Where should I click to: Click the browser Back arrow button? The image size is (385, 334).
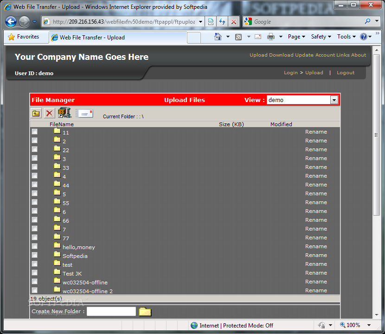11,22
